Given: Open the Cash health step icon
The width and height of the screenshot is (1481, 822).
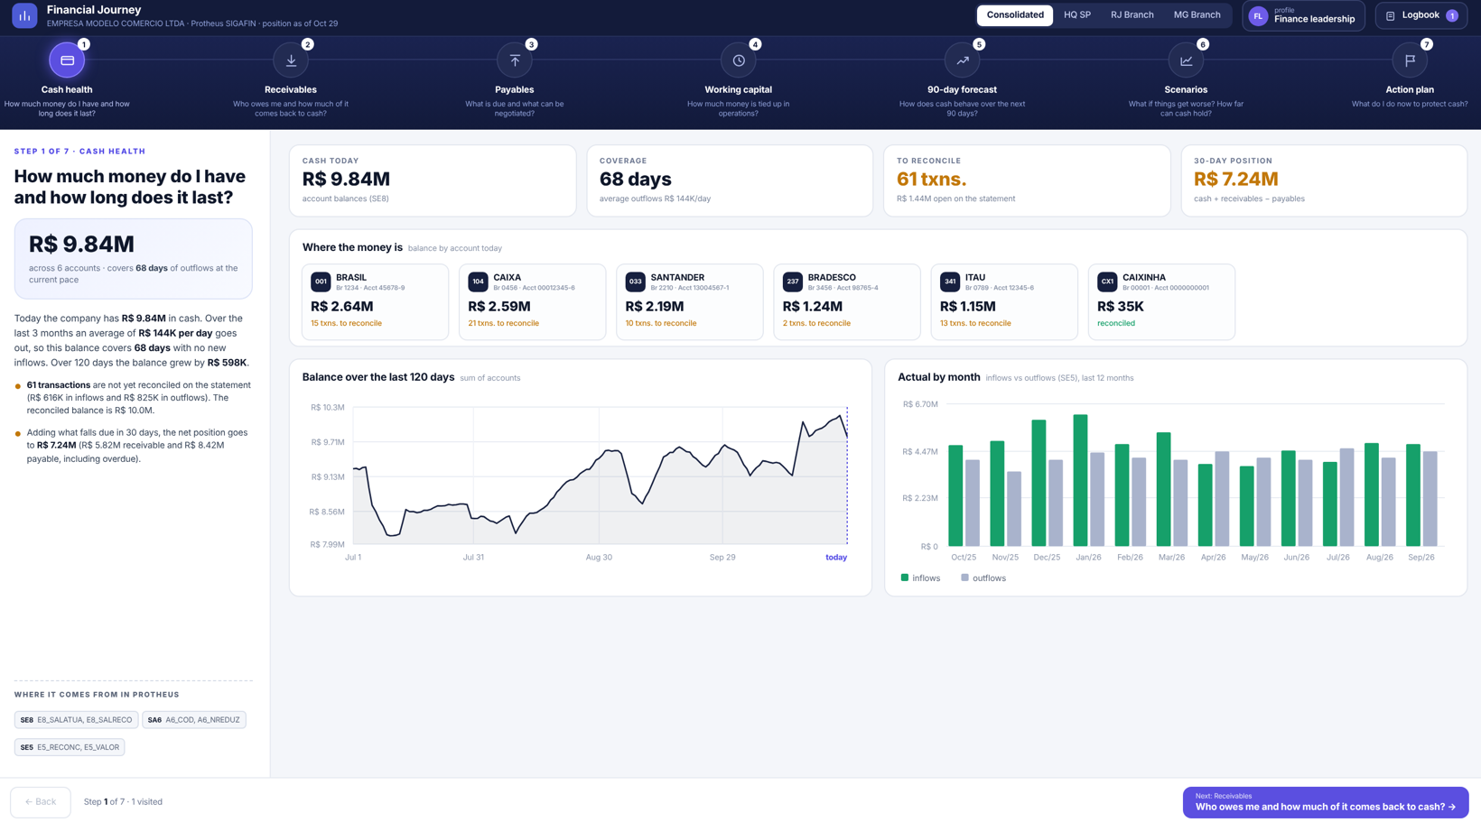Looking at the screenshot, I should tap(67, 60).
